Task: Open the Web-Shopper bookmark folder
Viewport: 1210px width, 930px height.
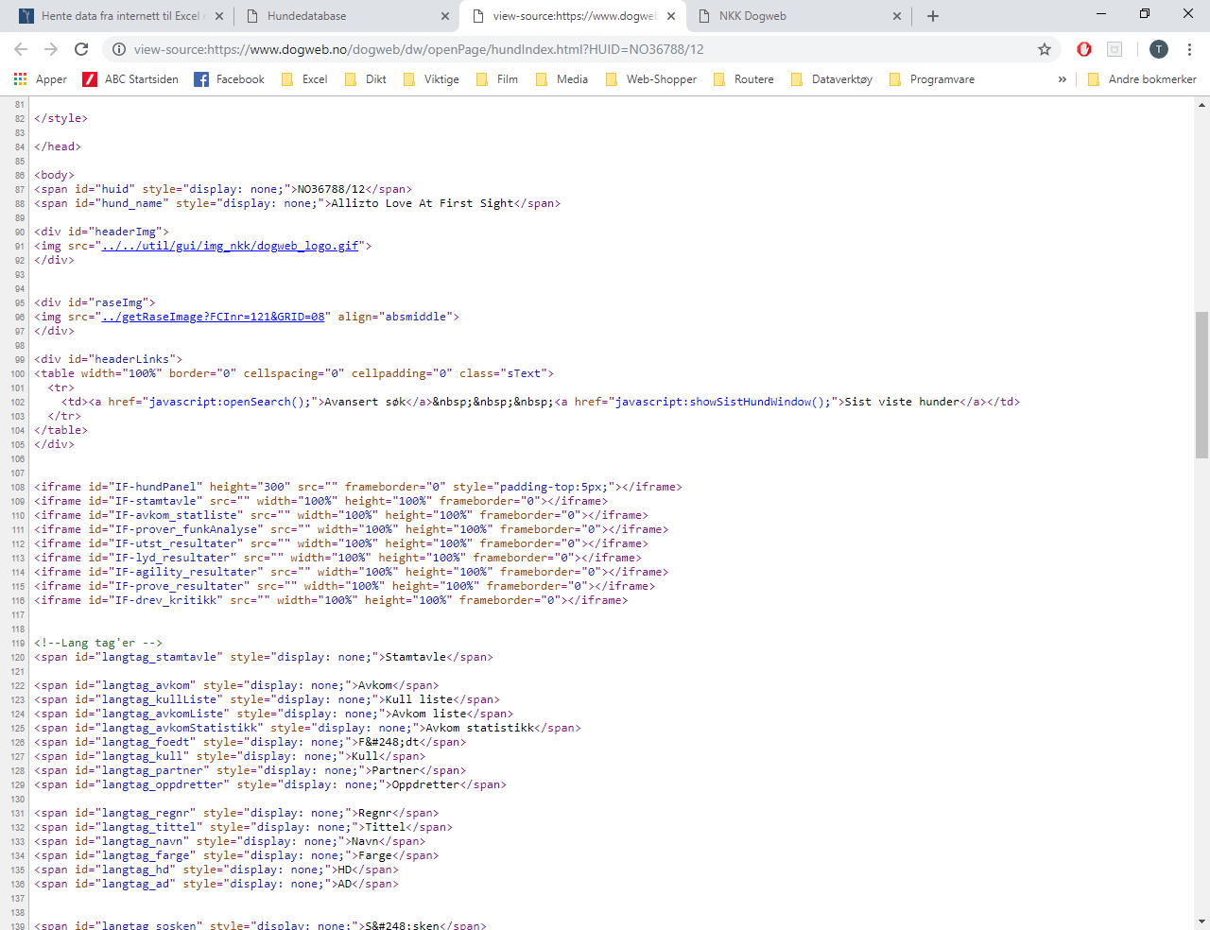Action: tap(650, 79)
